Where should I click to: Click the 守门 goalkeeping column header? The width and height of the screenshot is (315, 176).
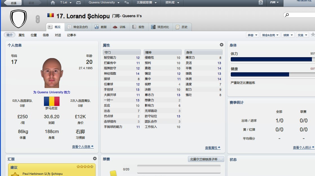coord(122,52)
